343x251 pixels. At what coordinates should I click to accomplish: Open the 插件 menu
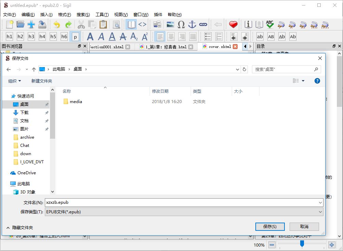tap(158, 15)
